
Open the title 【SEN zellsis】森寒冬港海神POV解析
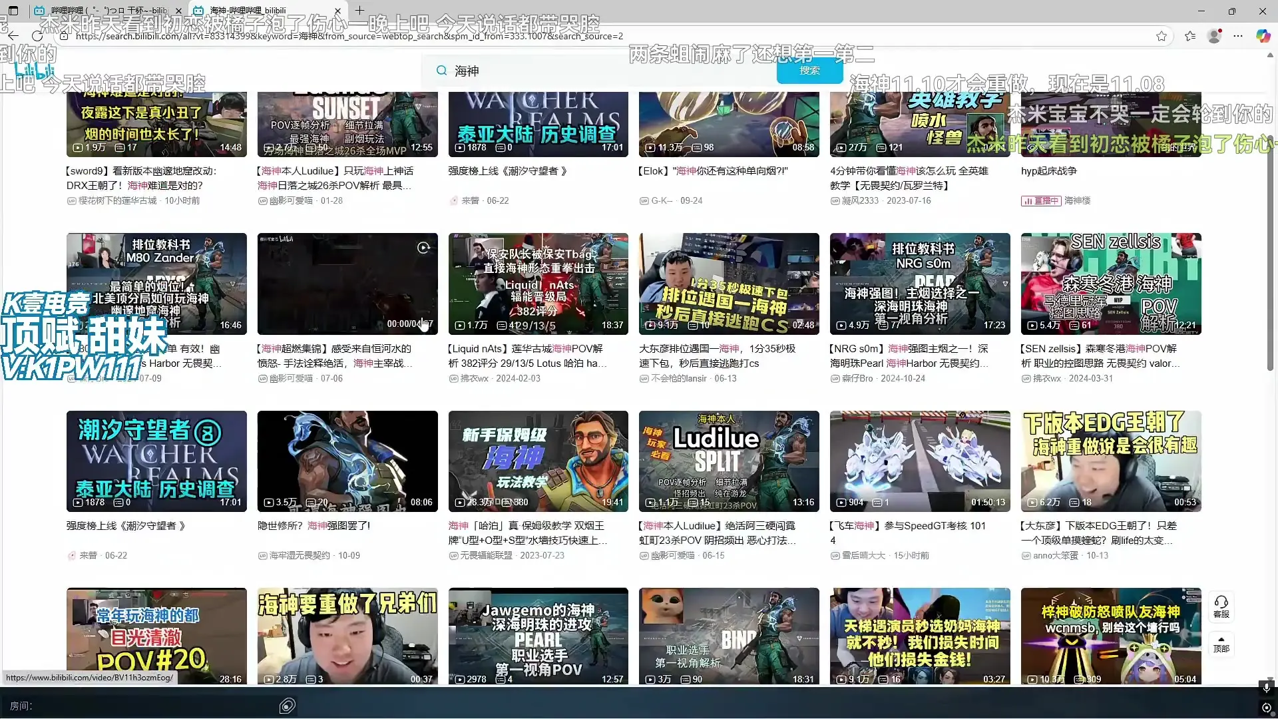pos(1100,356)
